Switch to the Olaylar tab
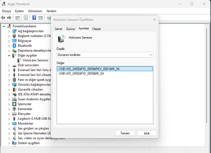Screen dimensions: 211x153 (96, 29)
